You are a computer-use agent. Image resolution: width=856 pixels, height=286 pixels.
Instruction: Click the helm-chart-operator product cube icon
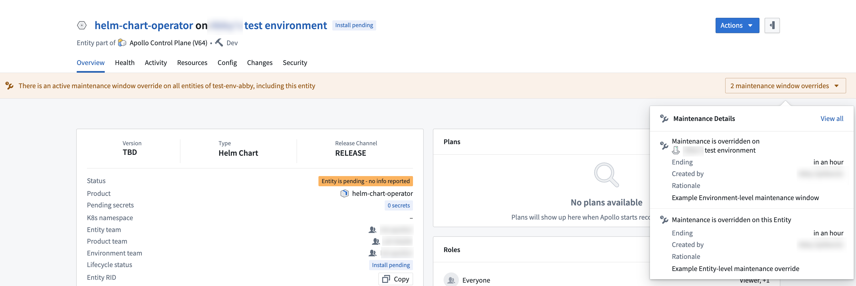pyautogui.click(x=344, y=193)
